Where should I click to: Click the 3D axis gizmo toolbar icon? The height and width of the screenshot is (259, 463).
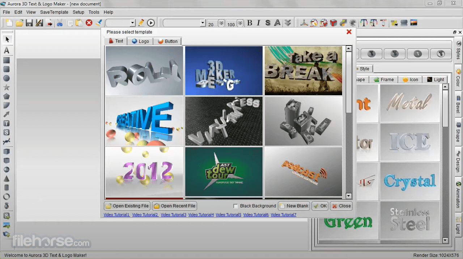[x=304, y=23]
